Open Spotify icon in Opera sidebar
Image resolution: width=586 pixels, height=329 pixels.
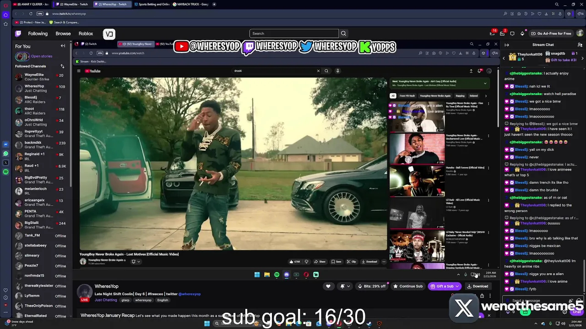[x=5, y=172]
